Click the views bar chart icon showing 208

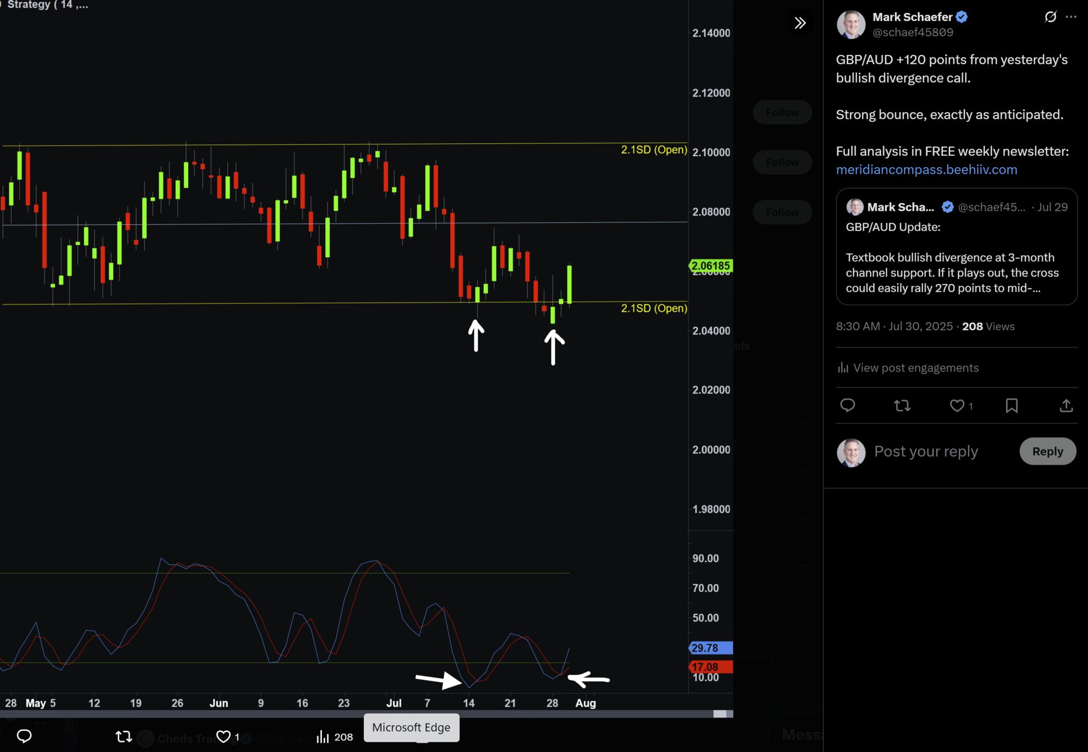(x=322, y=736)
